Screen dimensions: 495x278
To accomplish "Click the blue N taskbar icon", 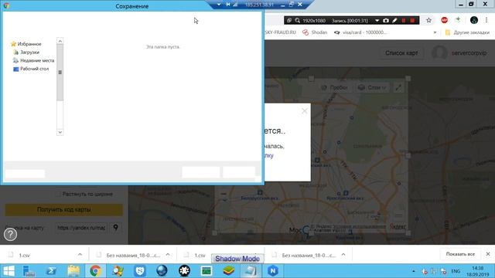I will click(x=273, y=271).
